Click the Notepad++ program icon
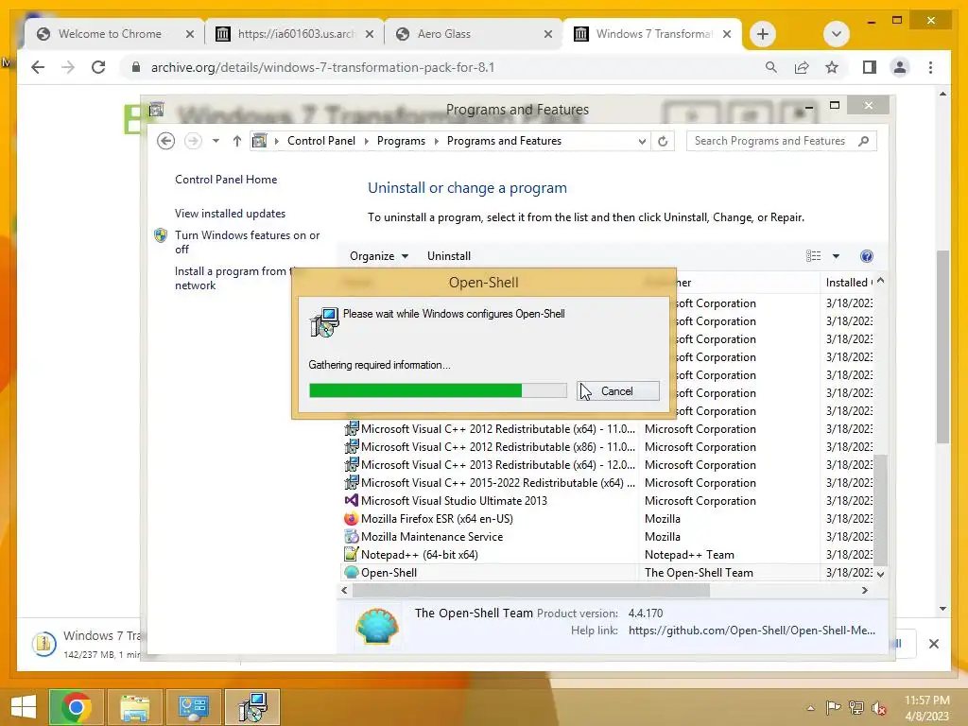The width and height of the screenshot is (968, 726). pos(352,555)
